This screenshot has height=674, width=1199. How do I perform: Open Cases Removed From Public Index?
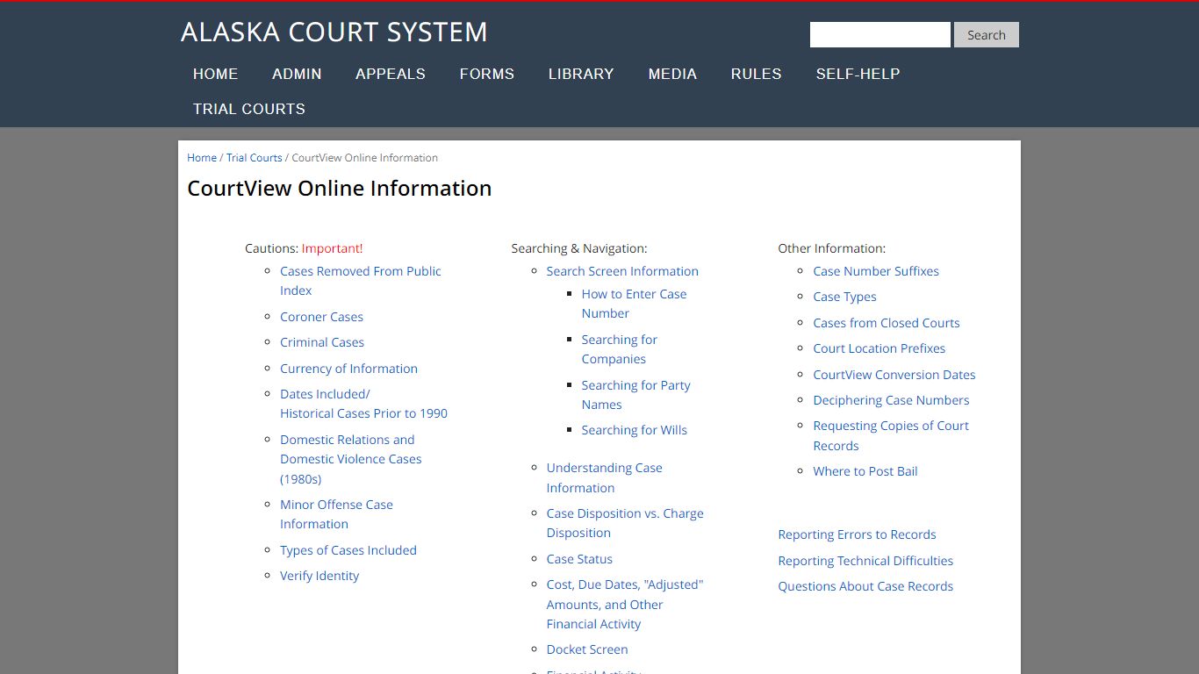pos(361,281)
